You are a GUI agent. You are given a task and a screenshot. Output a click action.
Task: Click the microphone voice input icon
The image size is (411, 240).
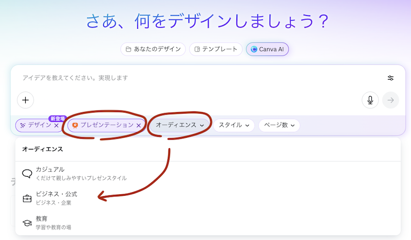pyautogui.click(x=370, y=100)
